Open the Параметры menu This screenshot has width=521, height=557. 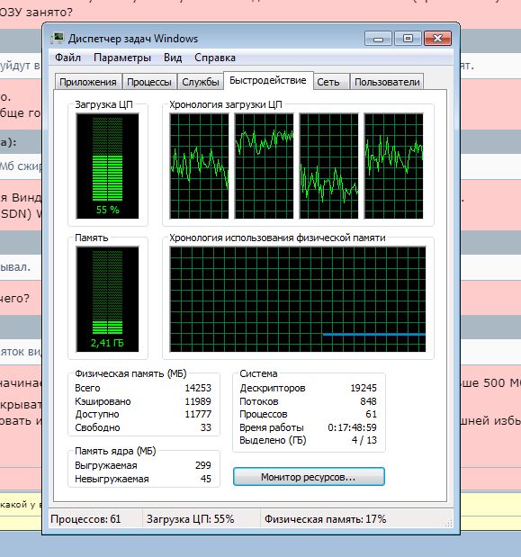click(x=122, y=58)
